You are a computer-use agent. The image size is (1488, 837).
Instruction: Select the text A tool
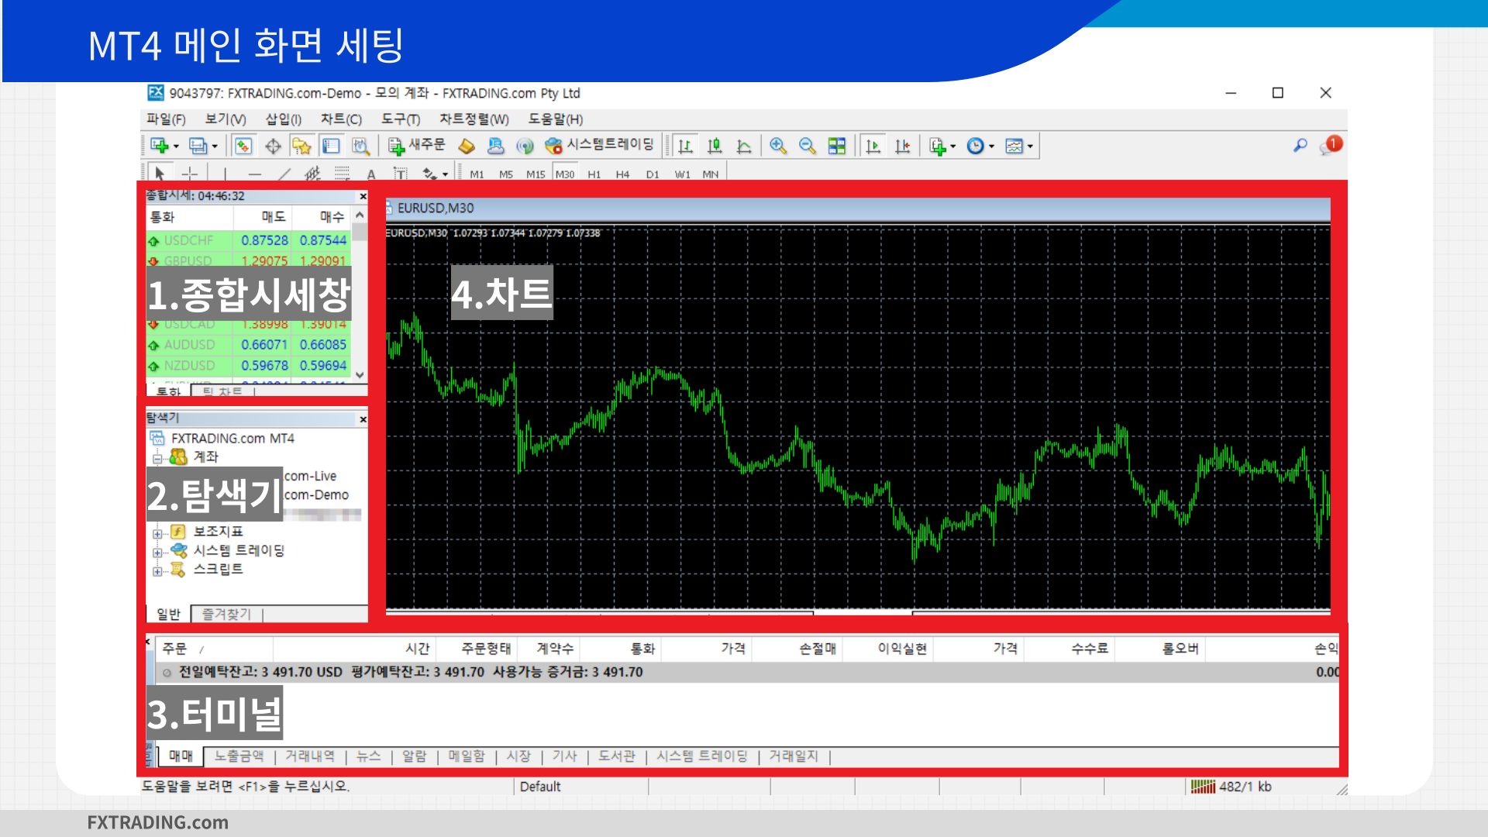point(371,174)
